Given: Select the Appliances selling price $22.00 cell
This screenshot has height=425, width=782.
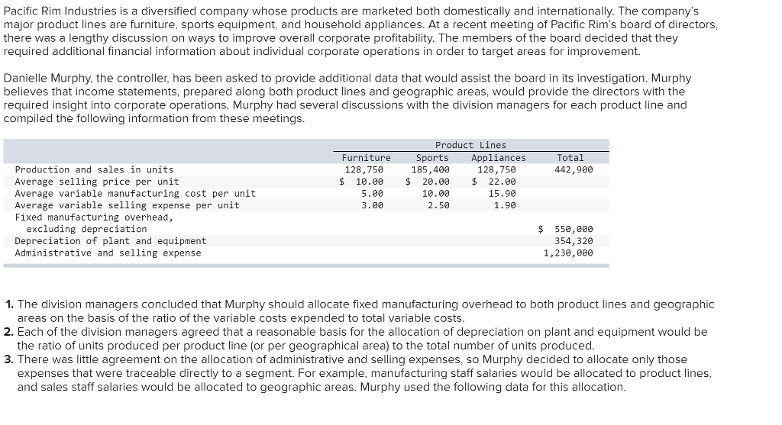Looking at the screenshot, I should (495, 182).
